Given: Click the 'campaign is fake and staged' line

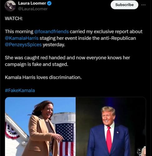Looking at the screenshot, I should [x=37, y=64].
